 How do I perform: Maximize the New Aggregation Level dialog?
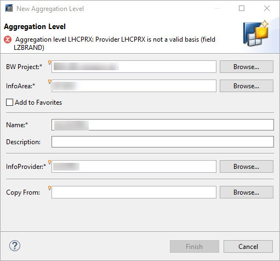(x=242, y=8)
